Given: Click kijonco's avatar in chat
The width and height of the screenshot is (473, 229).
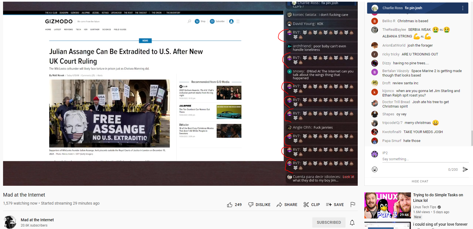Looking at the screenshot, I should [375, 92].
